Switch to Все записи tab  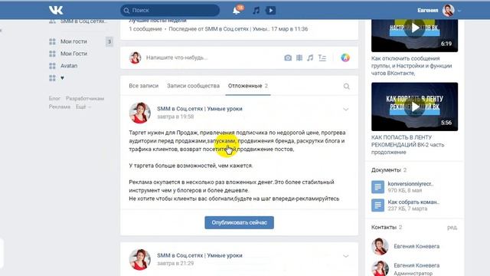click(x=143, y=86)
